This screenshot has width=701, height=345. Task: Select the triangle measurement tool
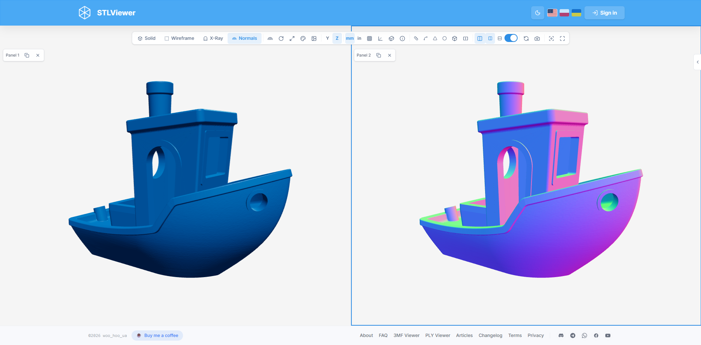pos(435,38)
